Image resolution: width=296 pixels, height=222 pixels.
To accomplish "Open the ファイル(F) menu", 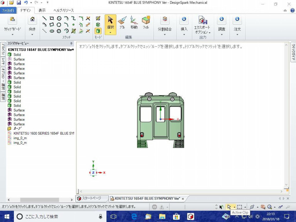I will point(8,10).
